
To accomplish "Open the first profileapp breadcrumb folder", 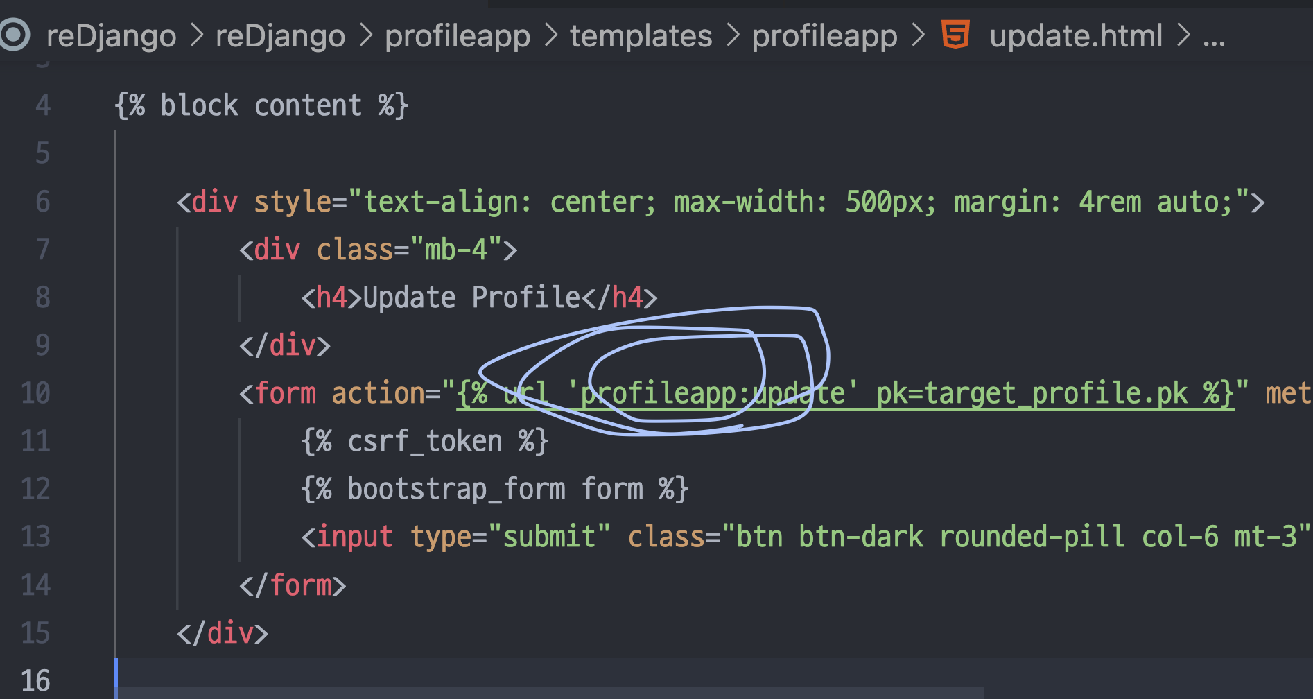I will click(x=458, y=36).
